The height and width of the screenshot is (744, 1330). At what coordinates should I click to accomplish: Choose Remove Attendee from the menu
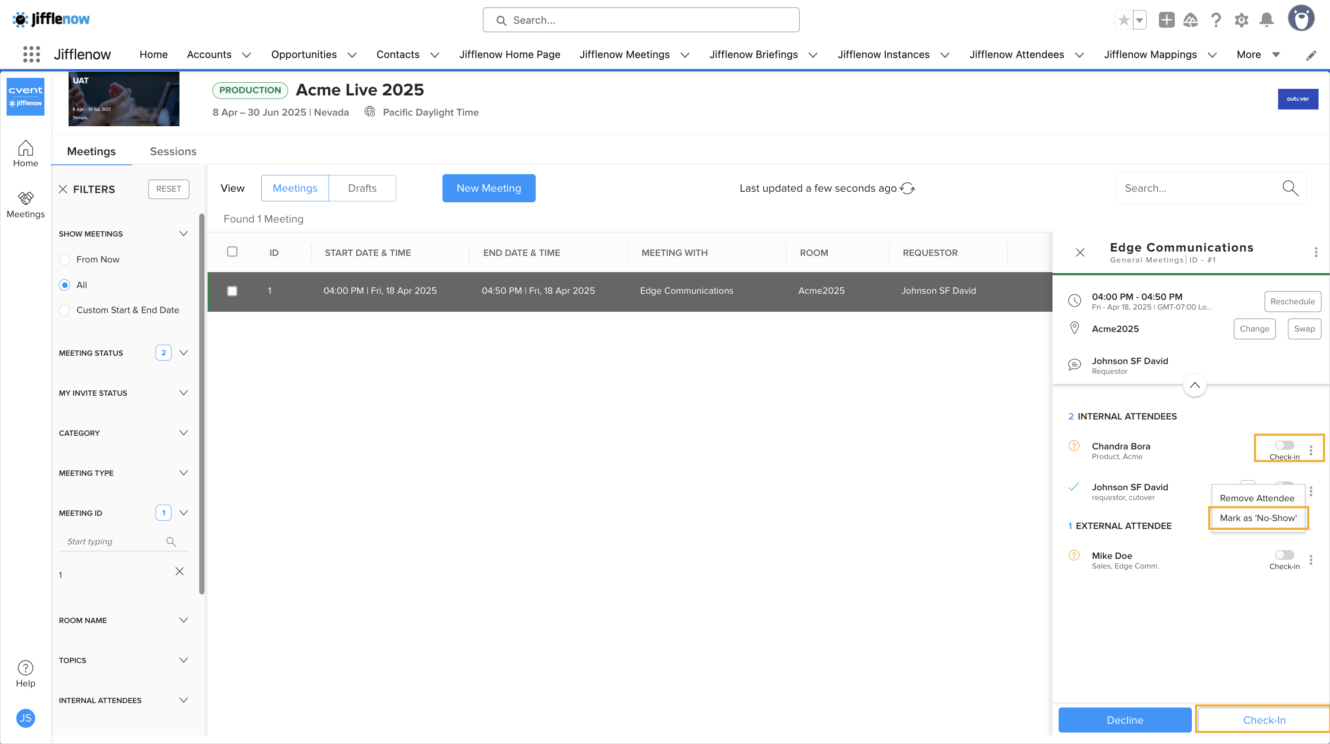pos(1257,498)
